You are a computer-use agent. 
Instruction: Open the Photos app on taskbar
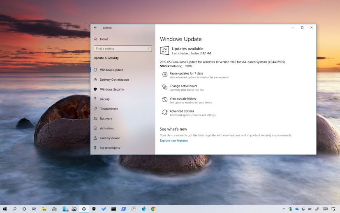click(74, 209)
